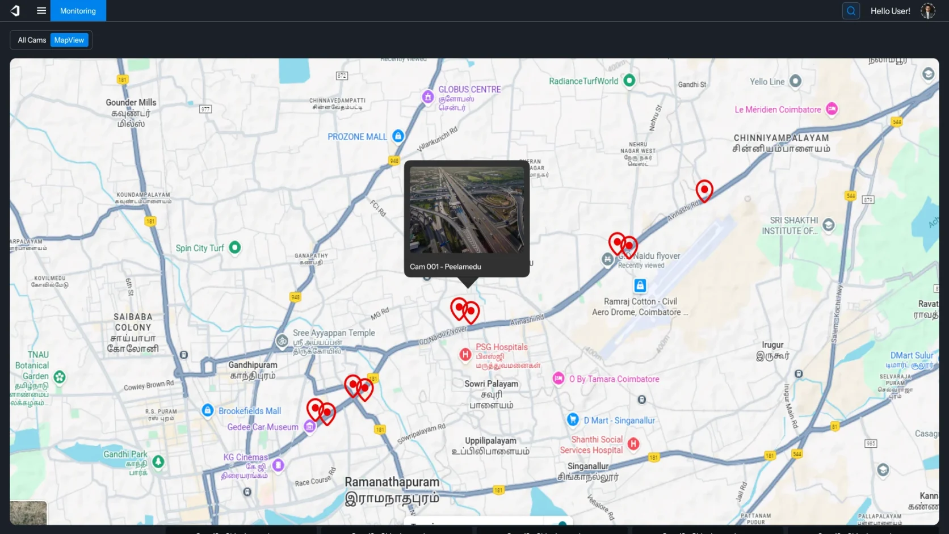Open the hamburger menu

[x=41, y=10]
